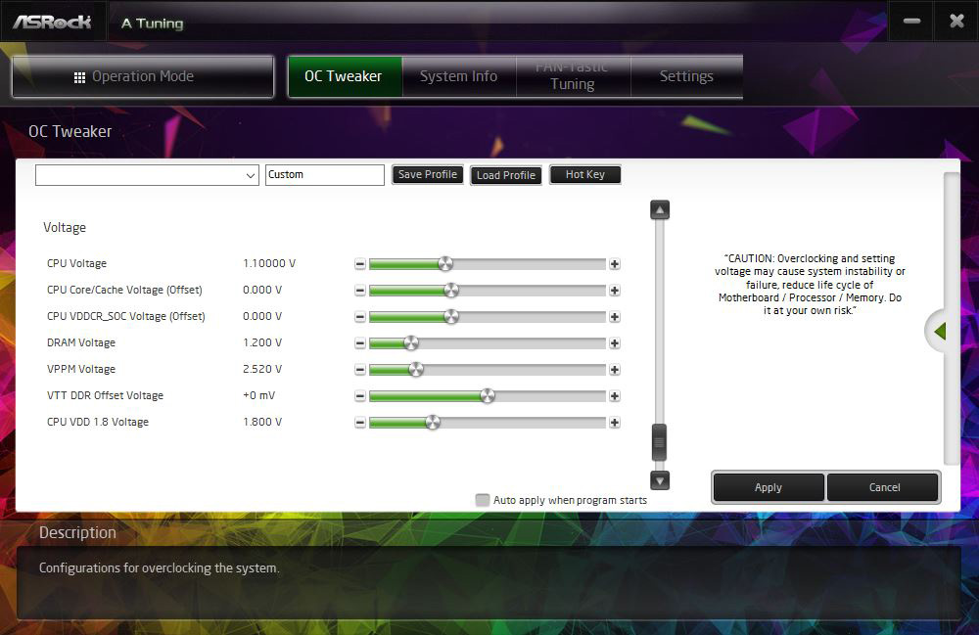
Task: Decrease CPU Core/Cache Voltage Offset
Action: tap(359, 290)
